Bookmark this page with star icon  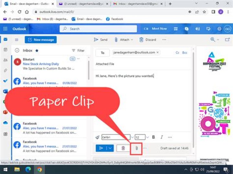205,12
